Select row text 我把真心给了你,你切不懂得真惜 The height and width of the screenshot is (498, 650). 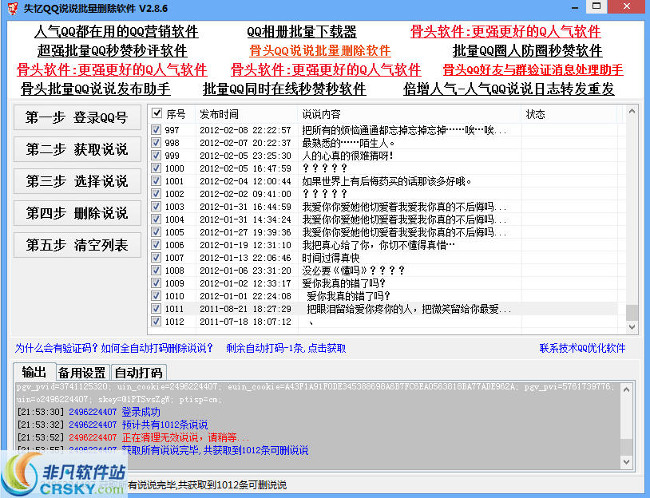(379, 245)
